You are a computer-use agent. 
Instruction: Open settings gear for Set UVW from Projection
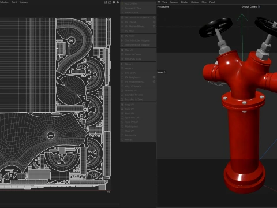click(154, 17)
